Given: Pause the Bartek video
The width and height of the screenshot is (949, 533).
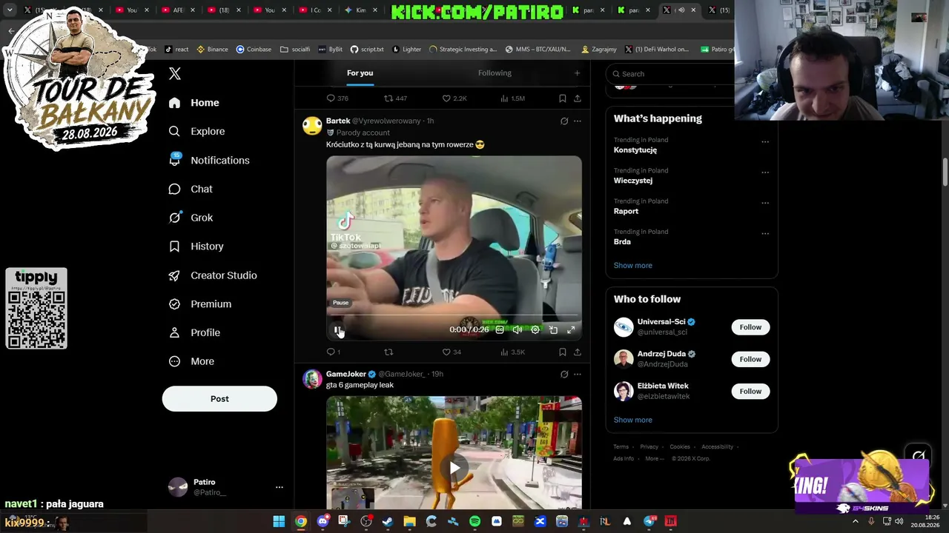Looking at the screenshot, I should (337, 329).
